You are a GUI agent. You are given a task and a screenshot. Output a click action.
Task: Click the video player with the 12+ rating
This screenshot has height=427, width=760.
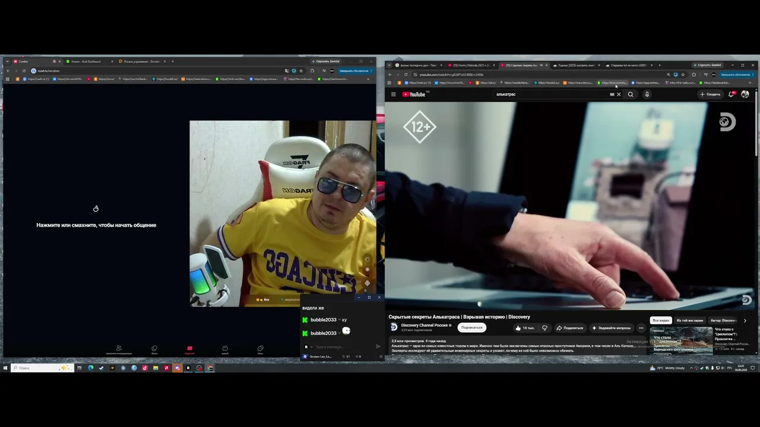tap(570, 206)
